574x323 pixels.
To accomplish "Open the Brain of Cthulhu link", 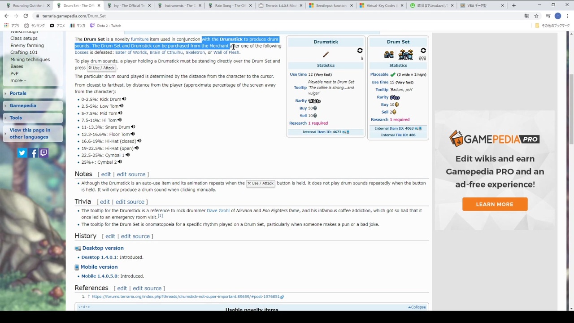I will pos(166,52).
